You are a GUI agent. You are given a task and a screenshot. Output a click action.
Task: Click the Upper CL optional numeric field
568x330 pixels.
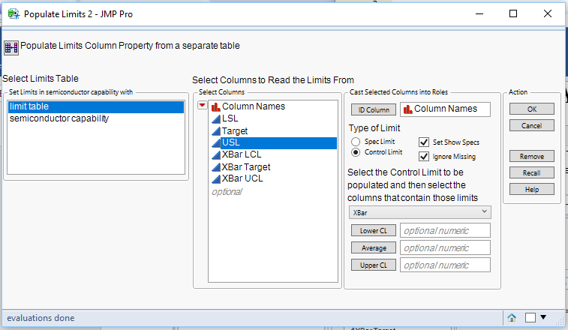click(x=445, y=265)
